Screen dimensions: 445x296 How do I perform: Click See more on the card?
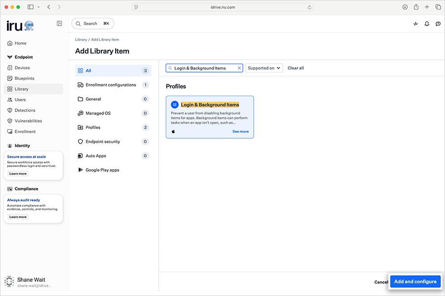[240, 131]
